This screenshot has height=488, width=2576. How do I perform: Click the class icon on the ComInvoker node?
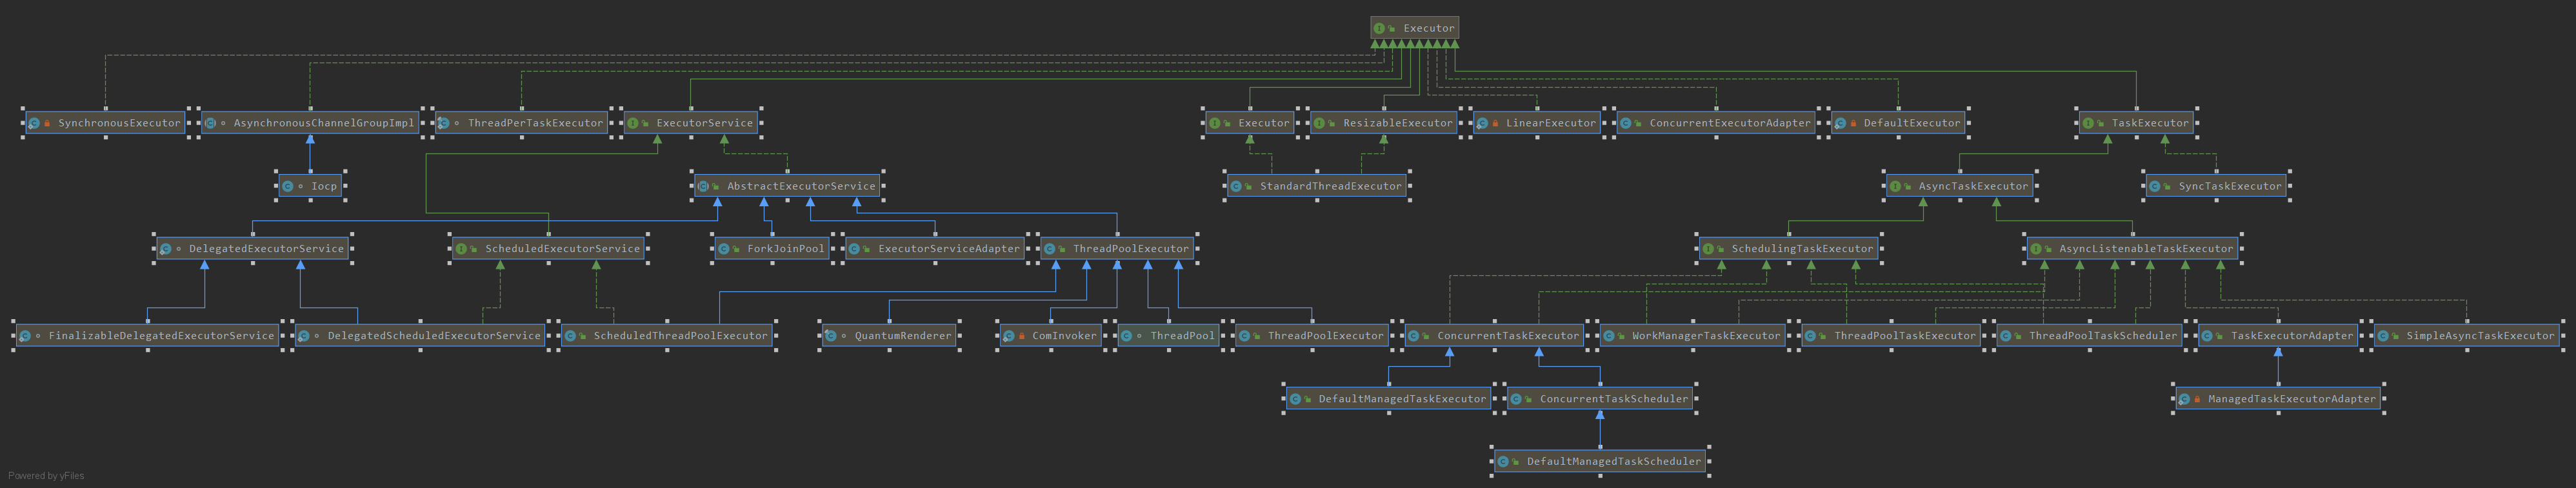1008,336
